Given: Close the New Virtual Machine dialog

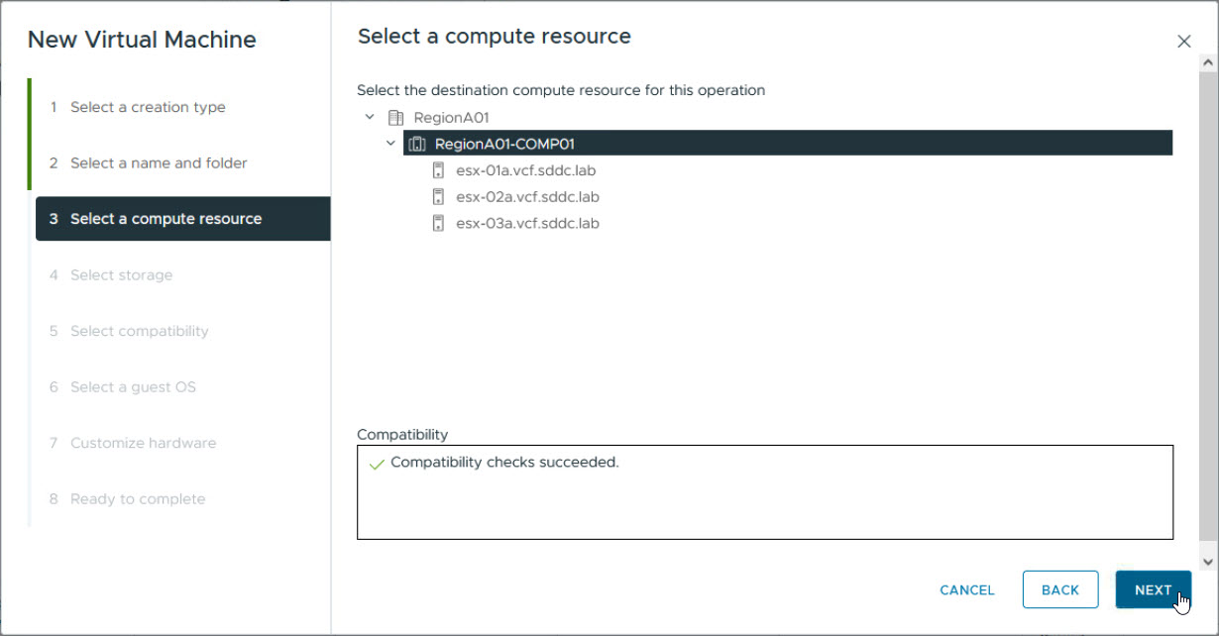Looking at the screenshot, I should (1183, 42).
